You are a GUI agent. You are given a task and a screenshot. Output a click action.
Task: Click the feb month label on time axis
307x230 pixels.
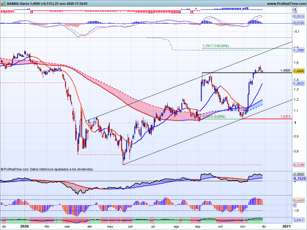pyautogui.click(x=47, y=227)
